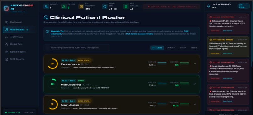This screenshot has height=115, width=253.
Task: Go to AI ER Triage section
Action: (x=20, y=37)
